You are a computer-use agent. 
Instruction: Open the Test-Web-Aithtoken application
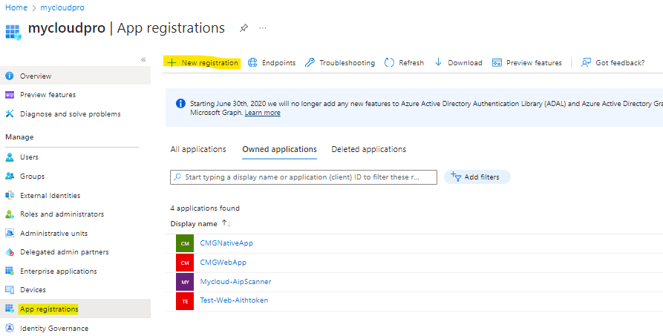point(234,300)
